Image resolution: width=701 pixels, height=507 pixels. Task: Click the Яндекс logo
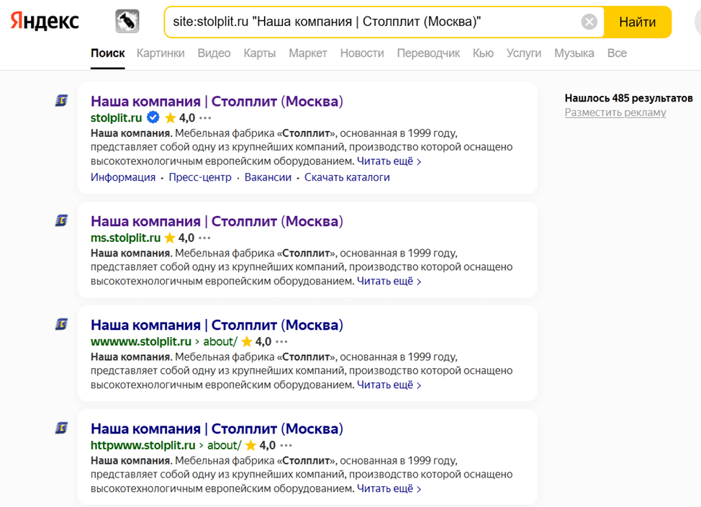44,21
